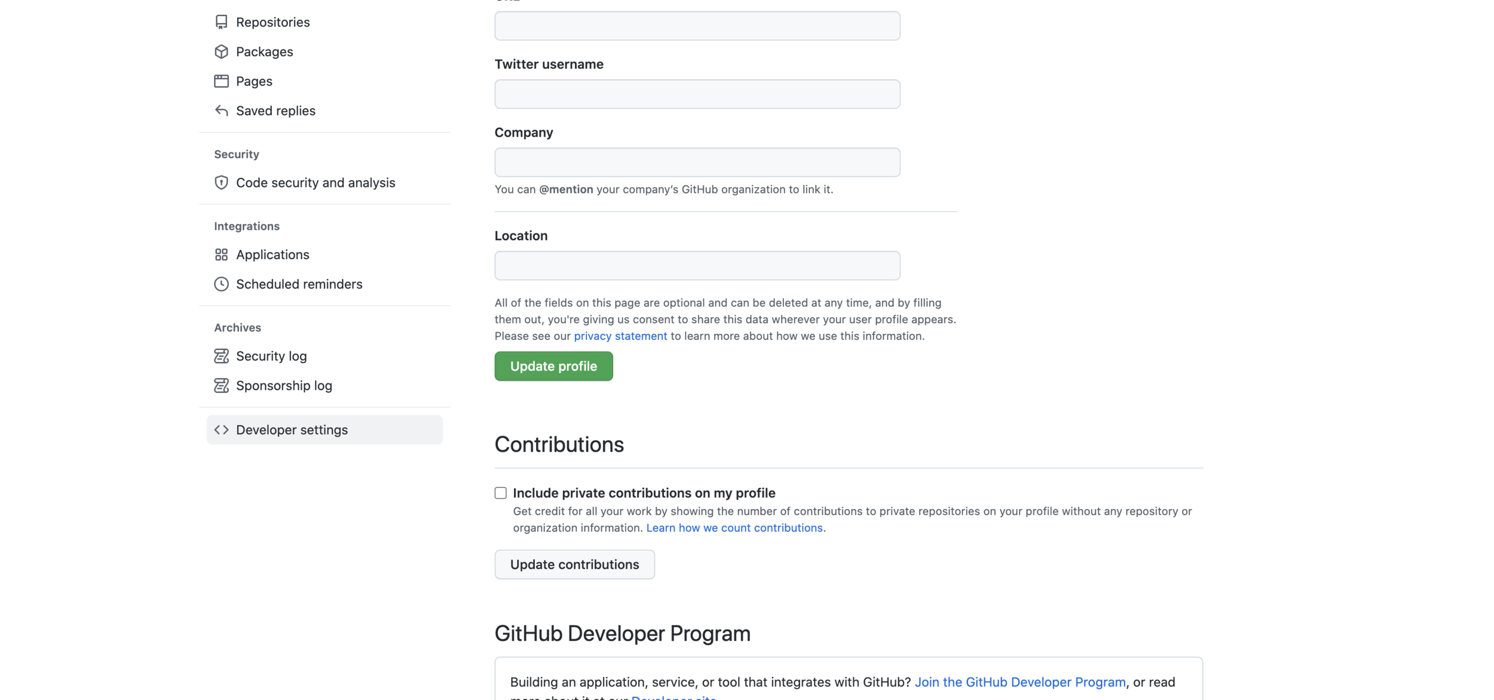Follow Learn how we count contributions link
The width and height of the screenshot is (1494, 700).
pyautogui.click(x=734, y=528)
